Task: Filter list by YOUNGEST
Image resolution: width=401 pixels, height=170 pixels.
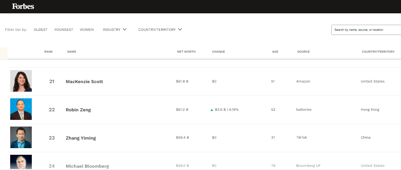Action: click(x=64, y=29)
